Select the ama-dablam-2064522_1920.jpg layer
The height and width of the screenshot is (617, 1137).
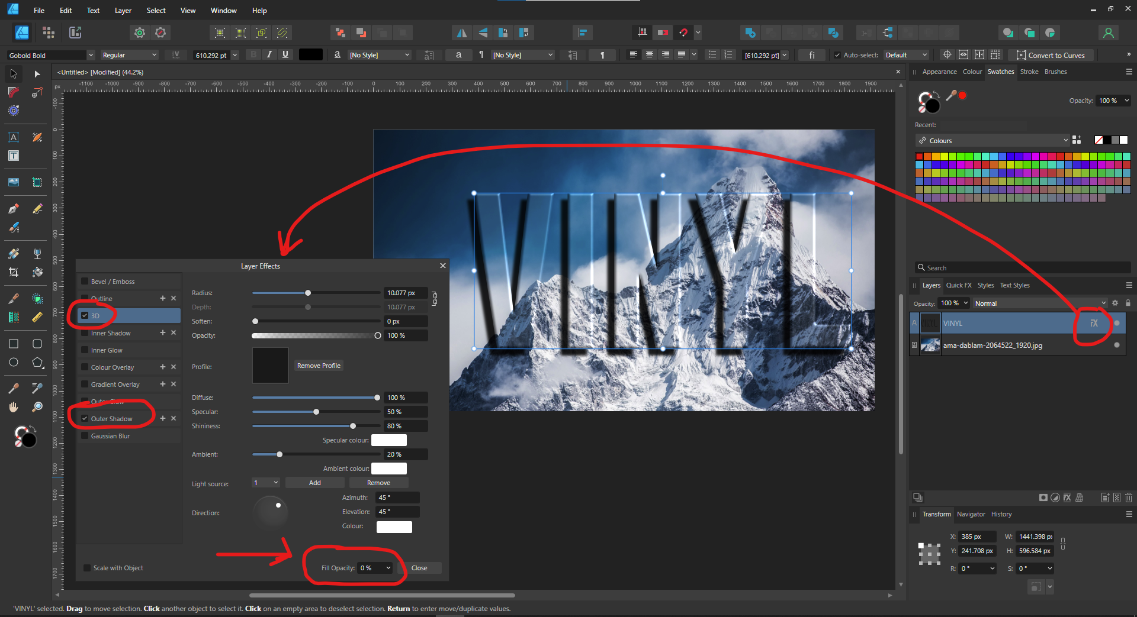coord(1017,345)
